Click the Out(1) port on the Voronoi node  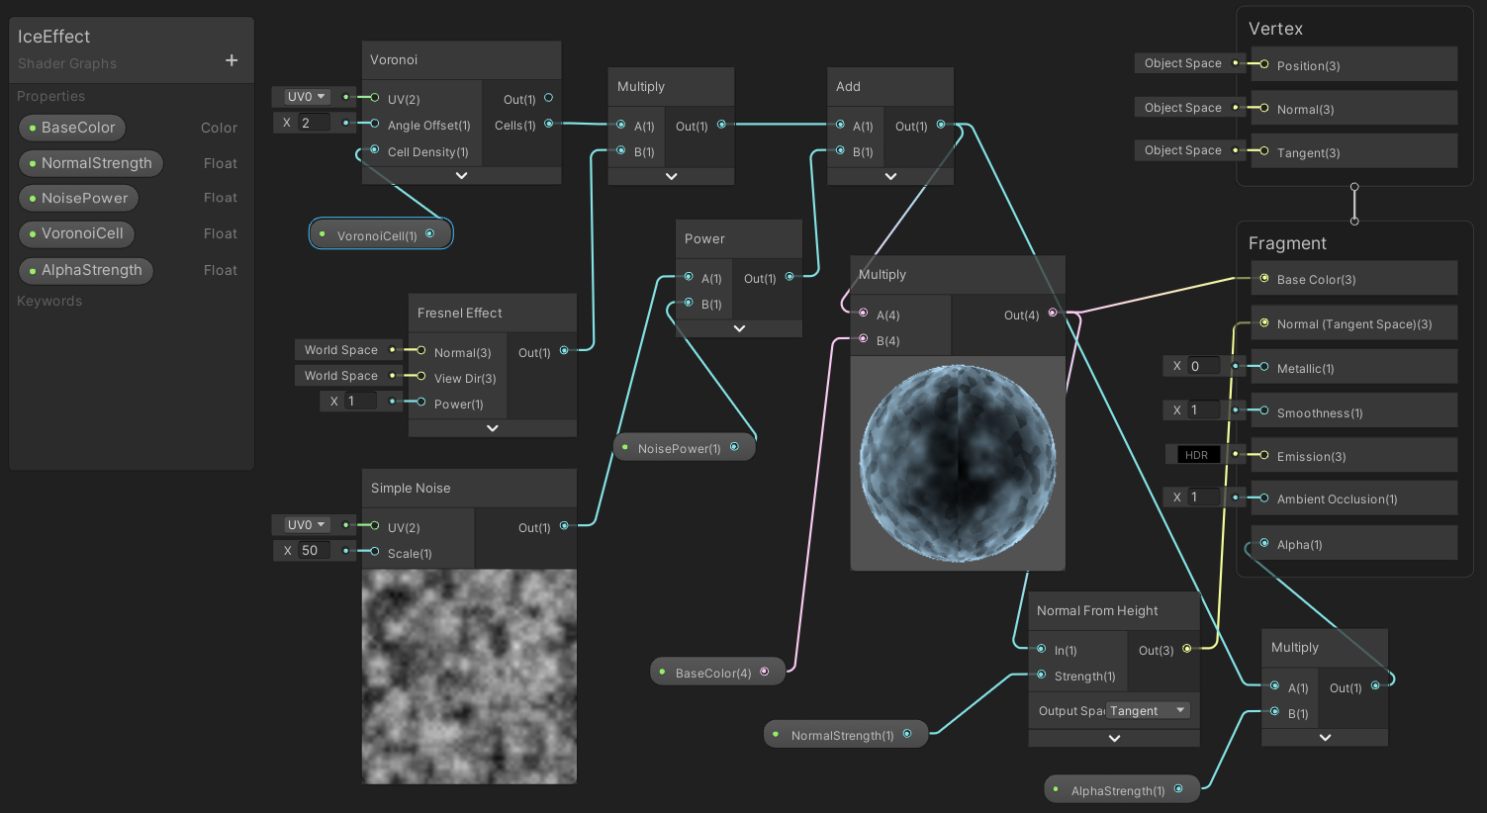click(x=550, y=99)
